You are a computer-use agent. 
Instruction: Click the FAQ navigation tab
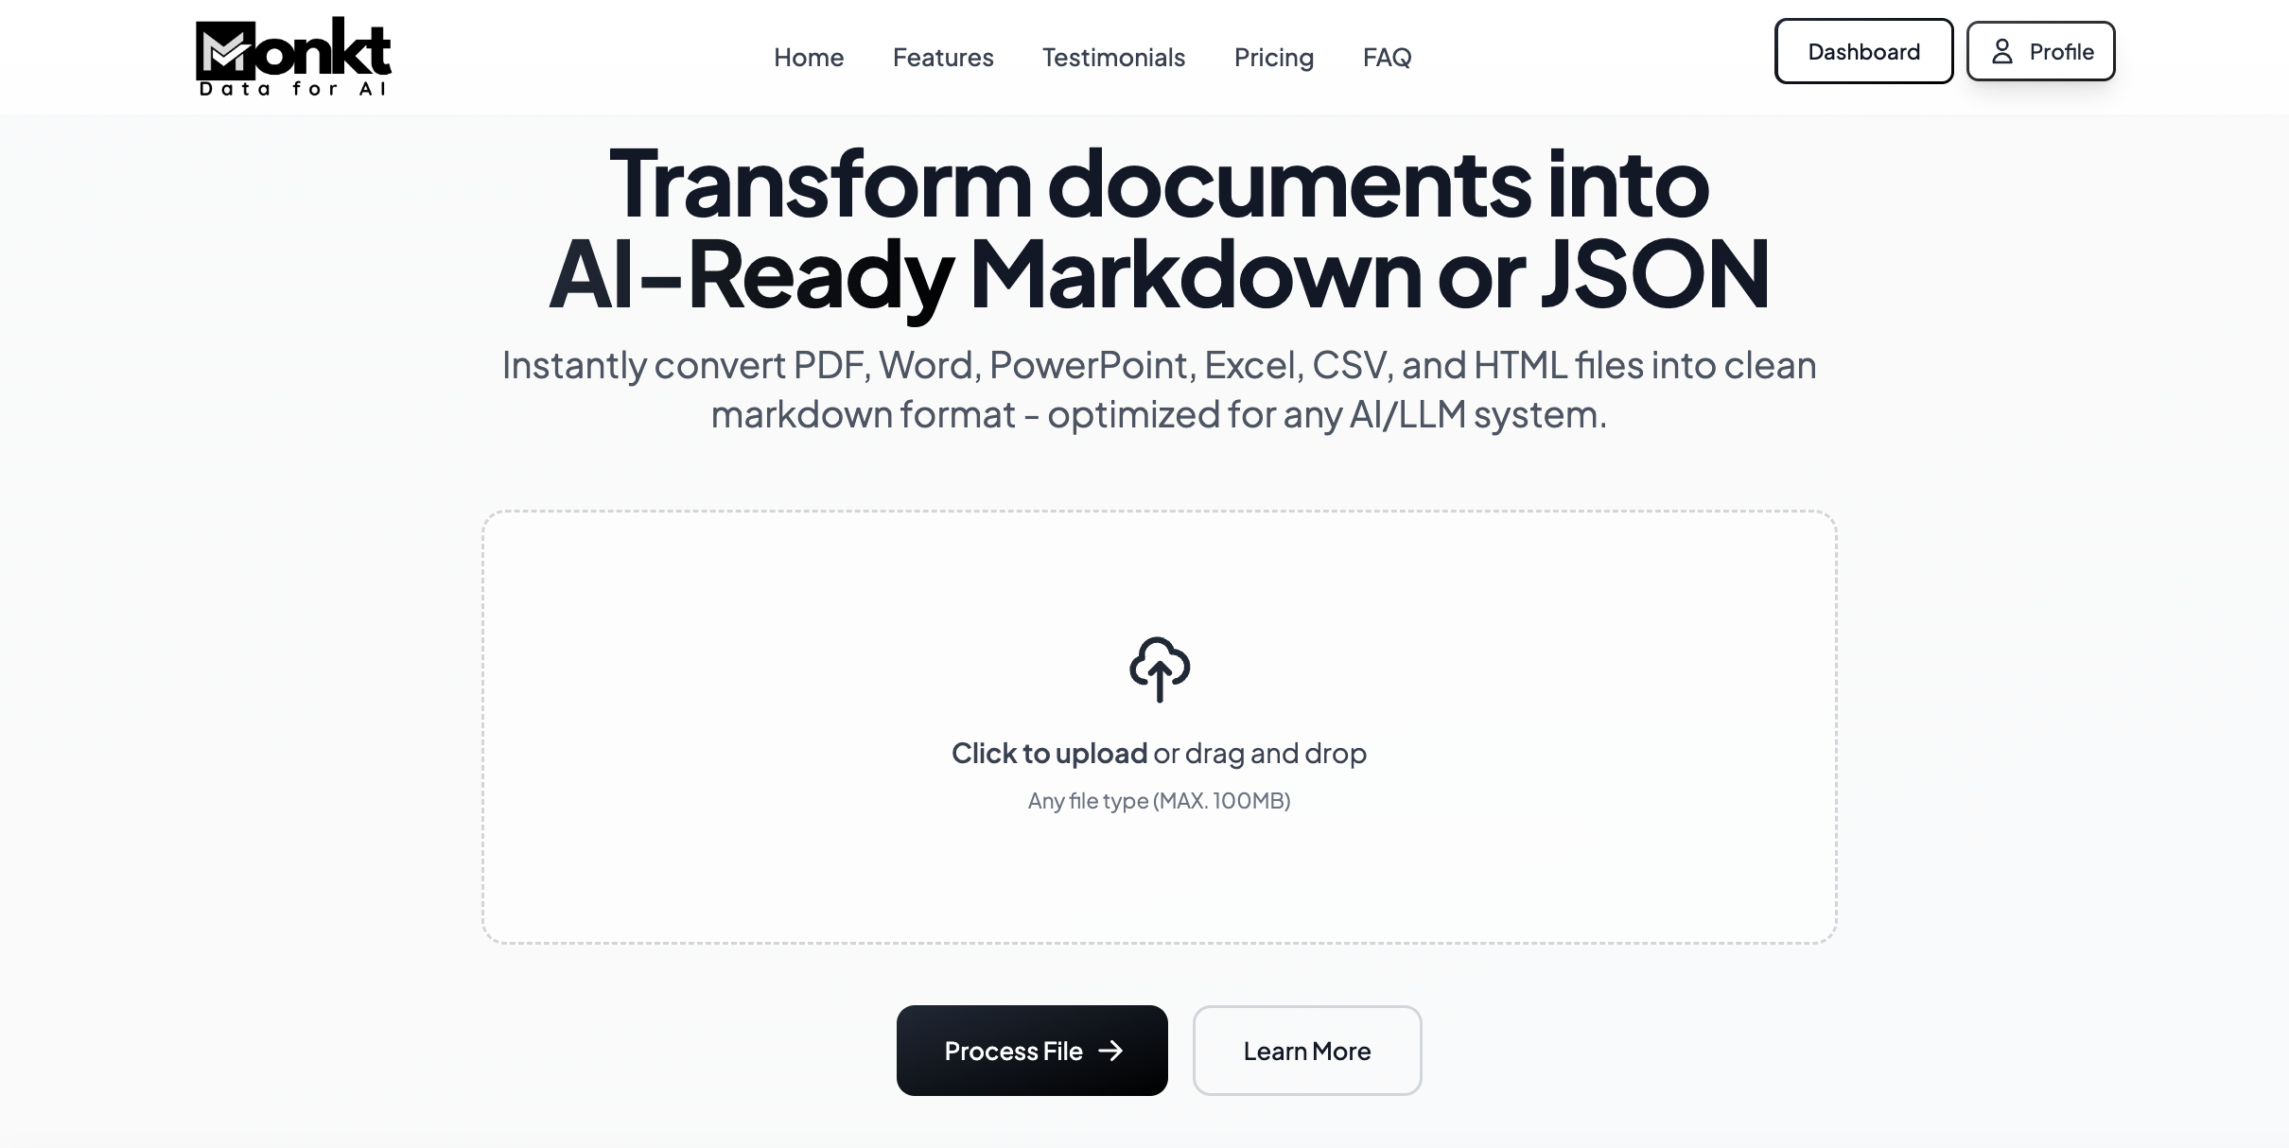tap(1386, 56)
